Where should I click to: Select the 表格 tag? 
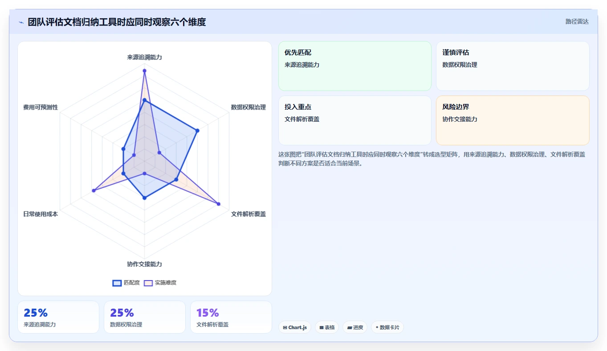tap(327, 327)
